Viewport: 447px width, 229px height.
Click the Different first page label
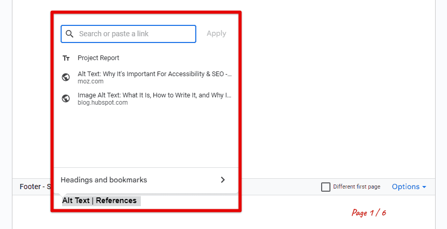coord(357,187)
